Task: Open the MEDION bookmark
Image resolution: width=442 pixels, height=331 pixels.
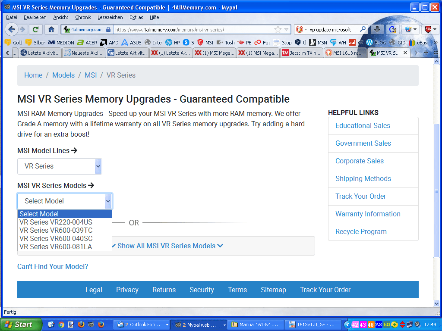Action: coord(61,43)
